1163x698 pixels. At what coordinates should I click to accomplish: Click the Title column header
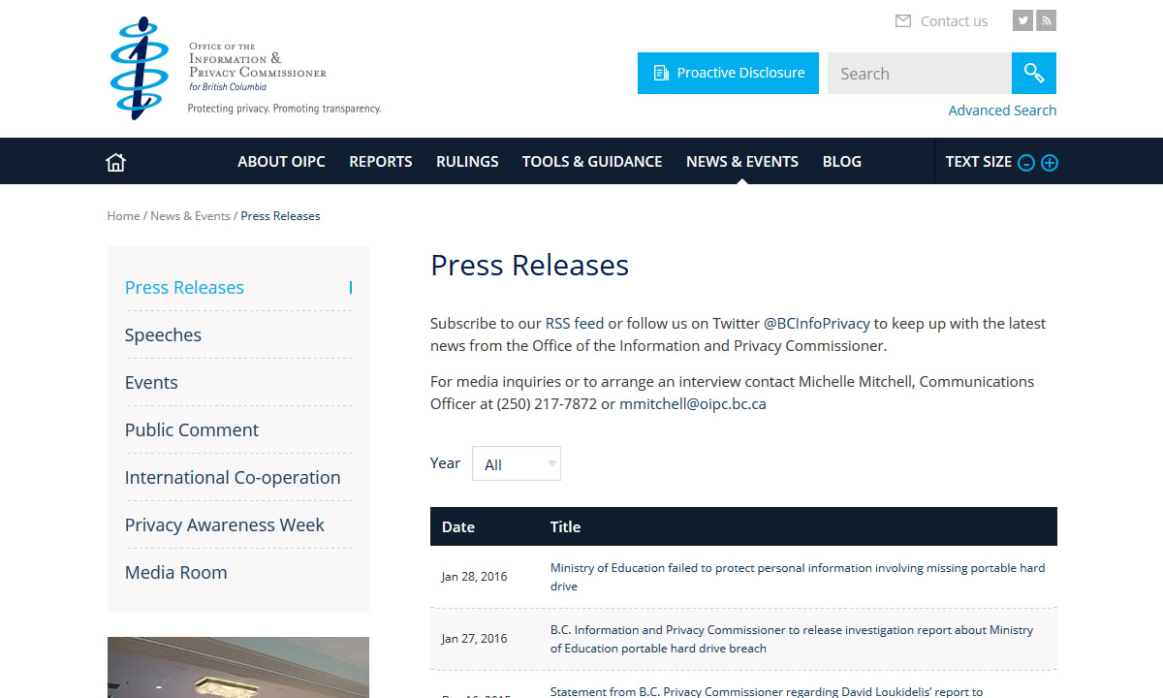pyautogui.click(x=565, y=527)
